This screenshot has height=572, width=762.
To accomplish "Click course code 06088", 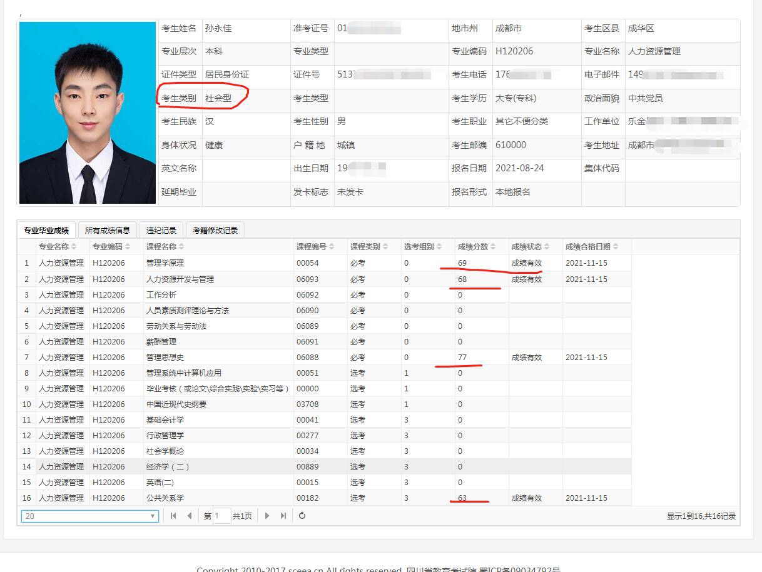I will point(307,357).
